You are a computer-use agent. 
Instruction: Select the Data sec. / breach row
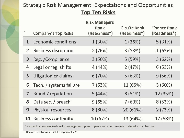tap(52, 102)
